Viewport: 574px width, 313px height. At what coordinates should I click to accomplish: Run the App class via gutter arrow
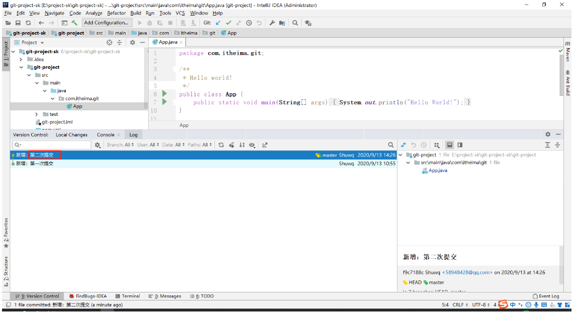point(164,94)
